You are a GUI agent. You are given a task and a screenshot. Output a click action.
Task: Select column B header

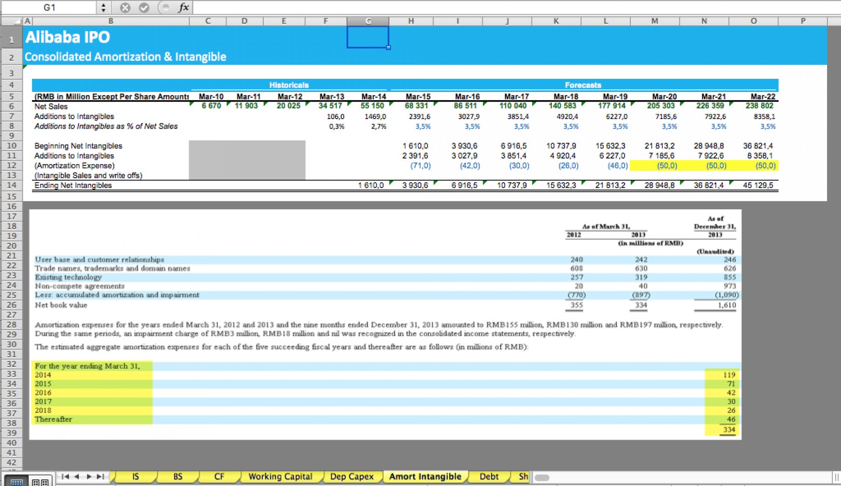(x=111, y=21)
